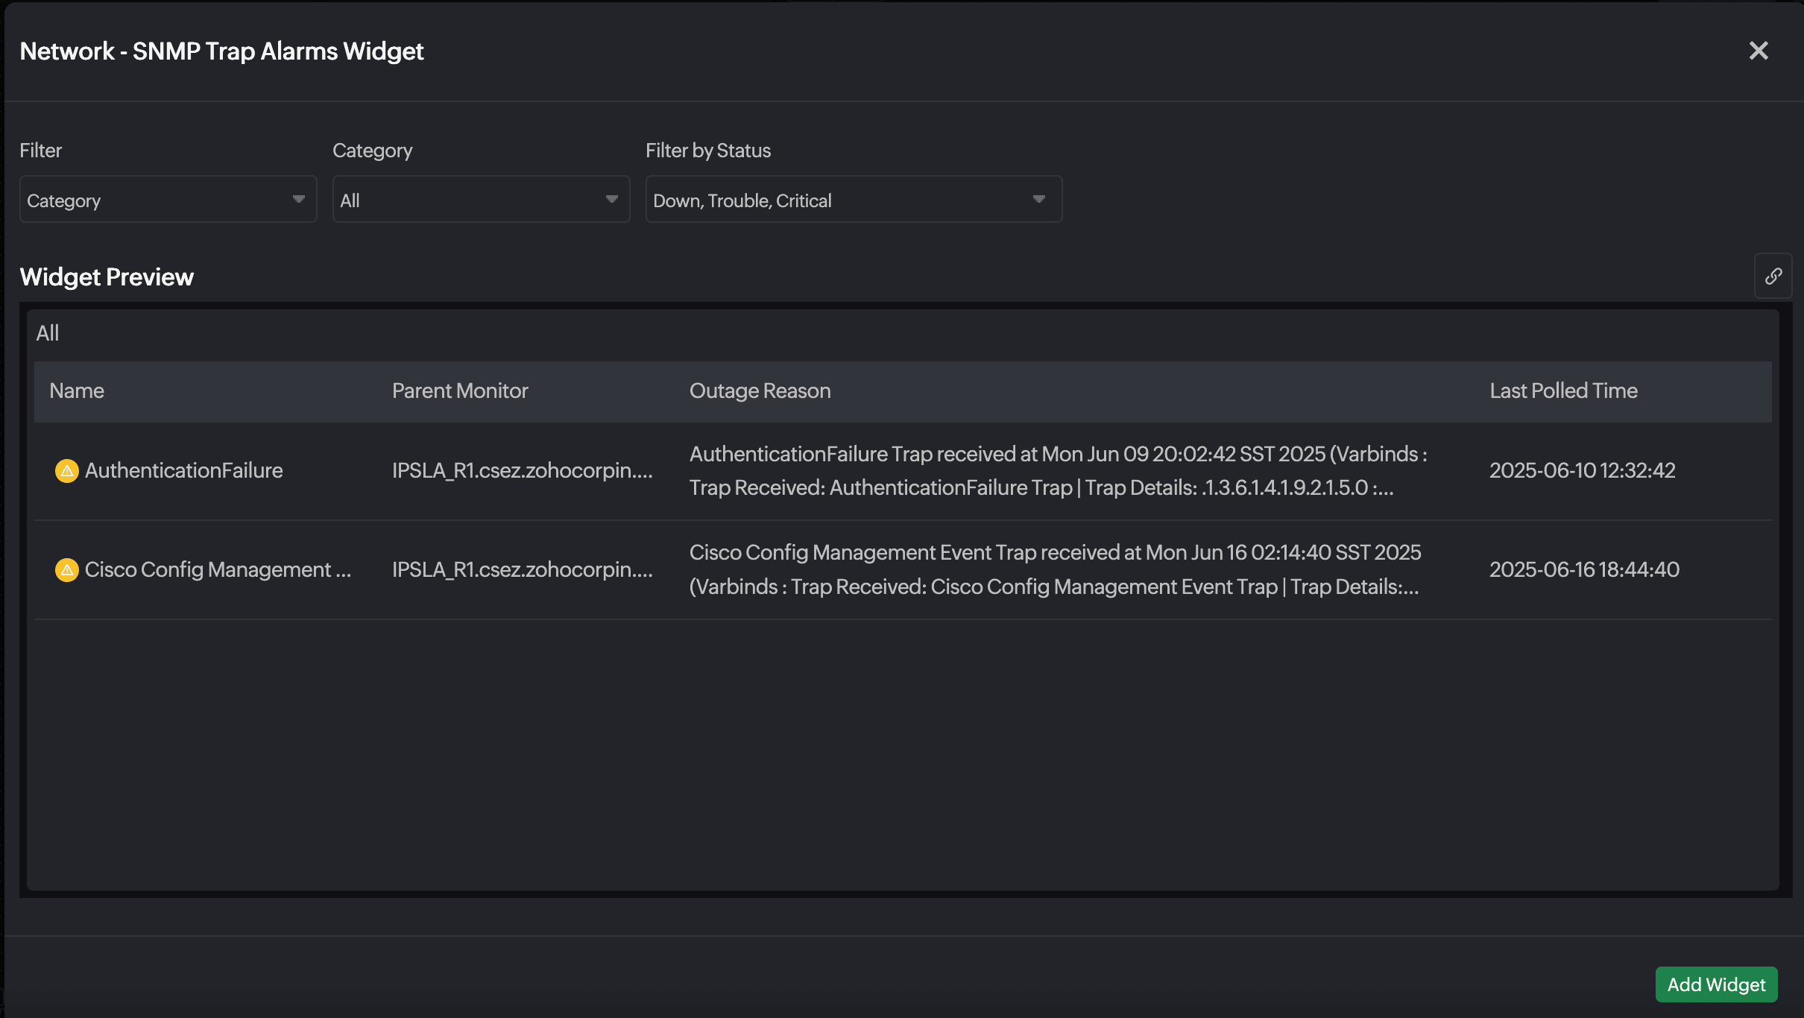Click the Outage Reason column header
This screenshot has height=1018, width=1804.
(760, 391)
